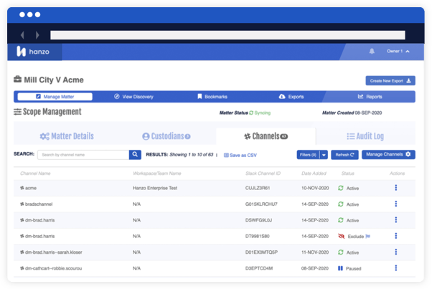Expand the Filters dropdown arrow
Screen dimensions: 432x289
324,155
